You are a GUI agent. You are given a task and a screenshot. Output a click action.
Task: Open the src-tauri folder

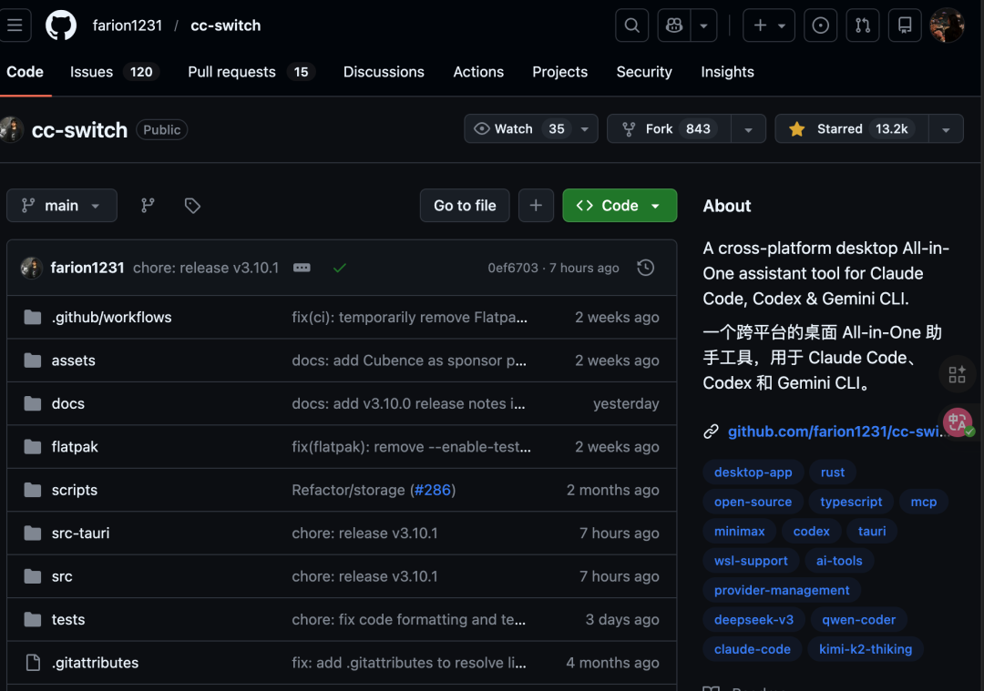(80, 533)
